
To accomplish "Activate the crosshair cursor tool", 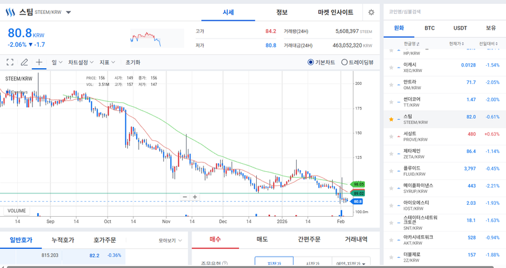I will point(39,63).
